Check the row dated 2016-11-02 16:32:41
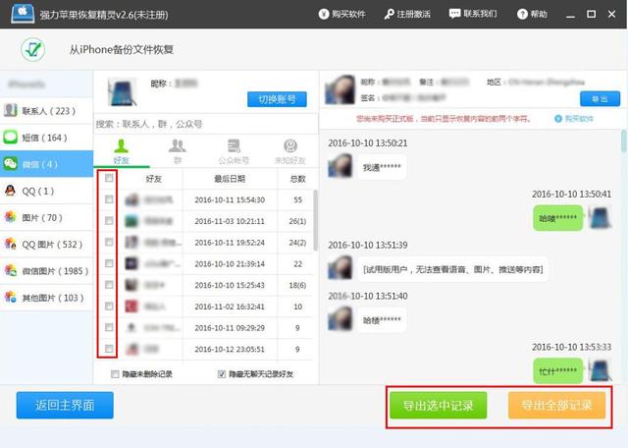Image resolution: width=628 pixels, height=448 pixels. [x=109, y=306]
